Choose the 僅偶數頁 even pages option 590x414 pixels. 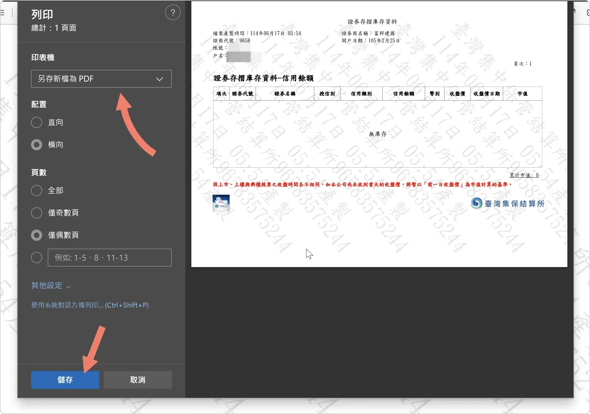pyautogui.click(x=37, y=235)
